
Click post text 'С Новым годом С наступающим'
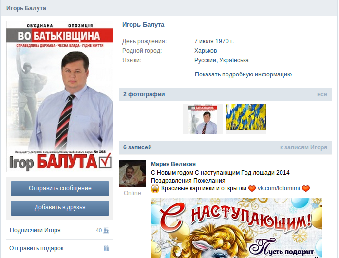195,173
